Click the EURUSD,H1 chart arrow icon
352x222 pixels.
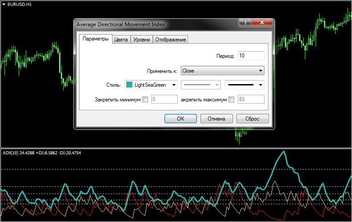[4, 4]
